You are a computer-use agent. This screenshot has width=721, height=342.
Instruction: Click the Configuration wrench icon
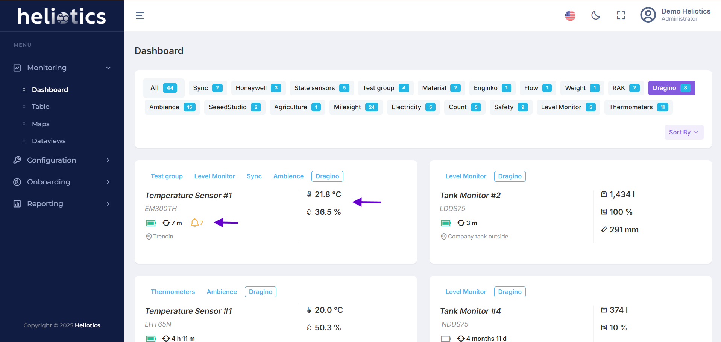tap(17, 160)
